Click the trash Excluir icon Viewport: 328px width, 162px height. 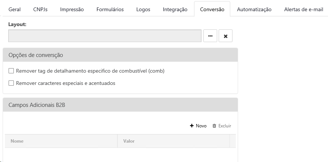coord(214,126)
